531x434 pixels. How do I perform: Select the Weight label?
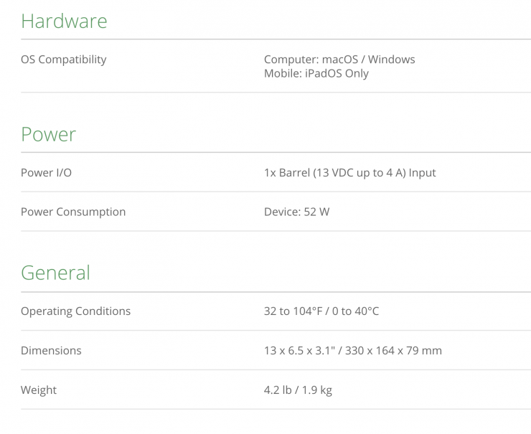(39, 390)
